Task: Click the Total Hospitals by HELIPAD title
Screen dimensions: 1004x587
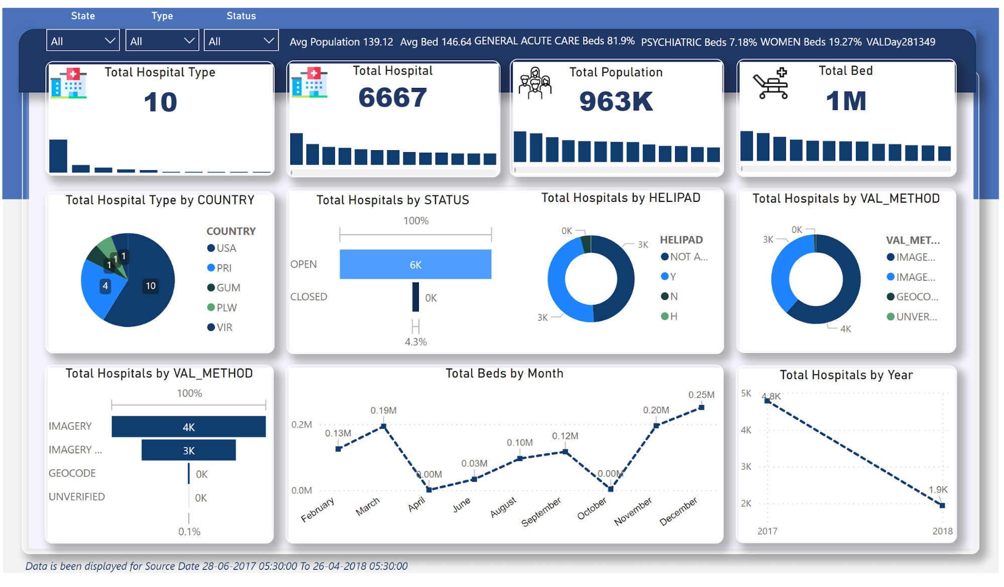Action: tap(621, 198)
